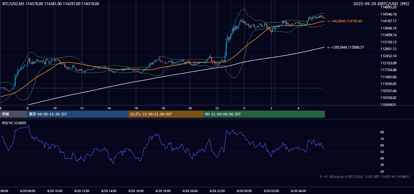Screen dimensions: 414x194
Task: Click price axis value 113150.13
Action: click(389, 42)
